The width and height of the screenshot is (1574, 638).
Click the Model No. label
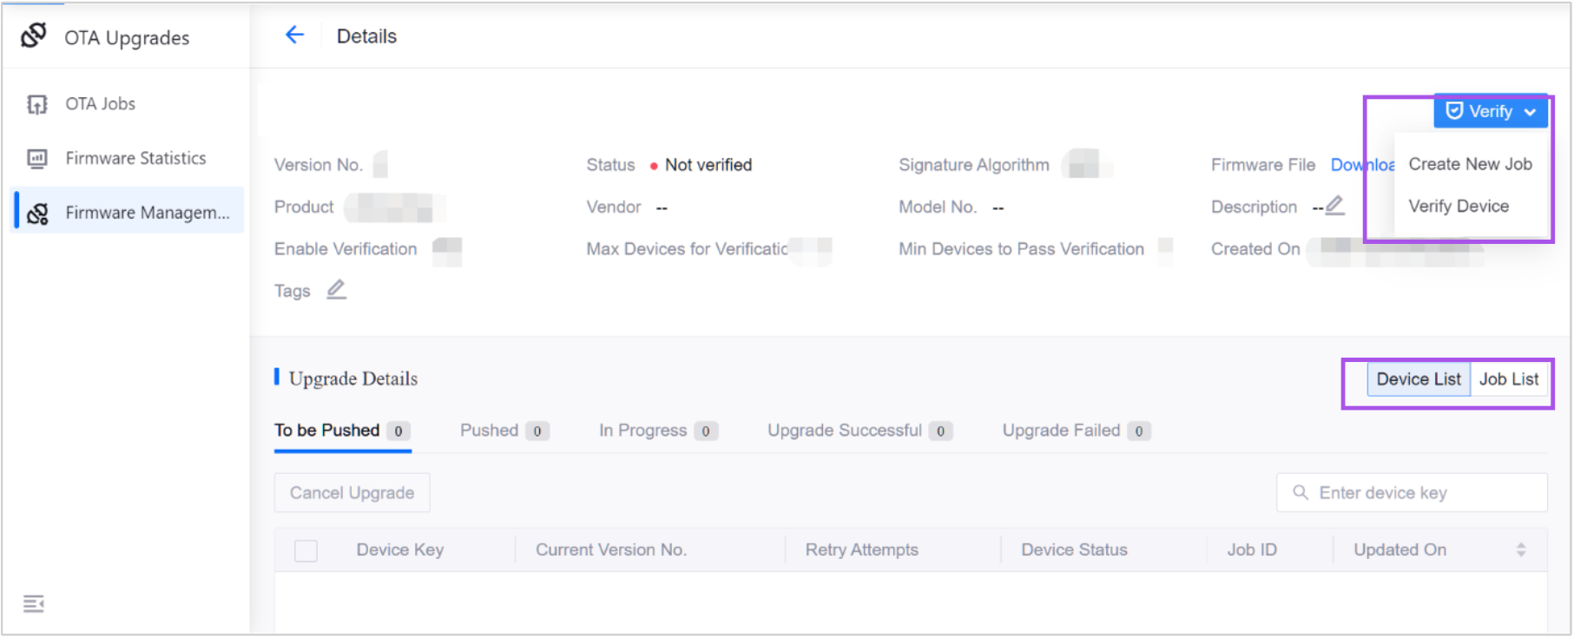pyautogui.click(x=938, y=207)
